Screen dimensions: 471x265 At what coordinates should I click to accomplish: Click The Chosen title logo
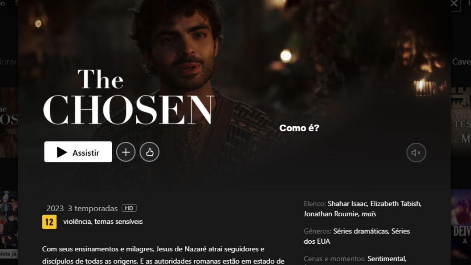pyautogui.click(x=128, y=97)
